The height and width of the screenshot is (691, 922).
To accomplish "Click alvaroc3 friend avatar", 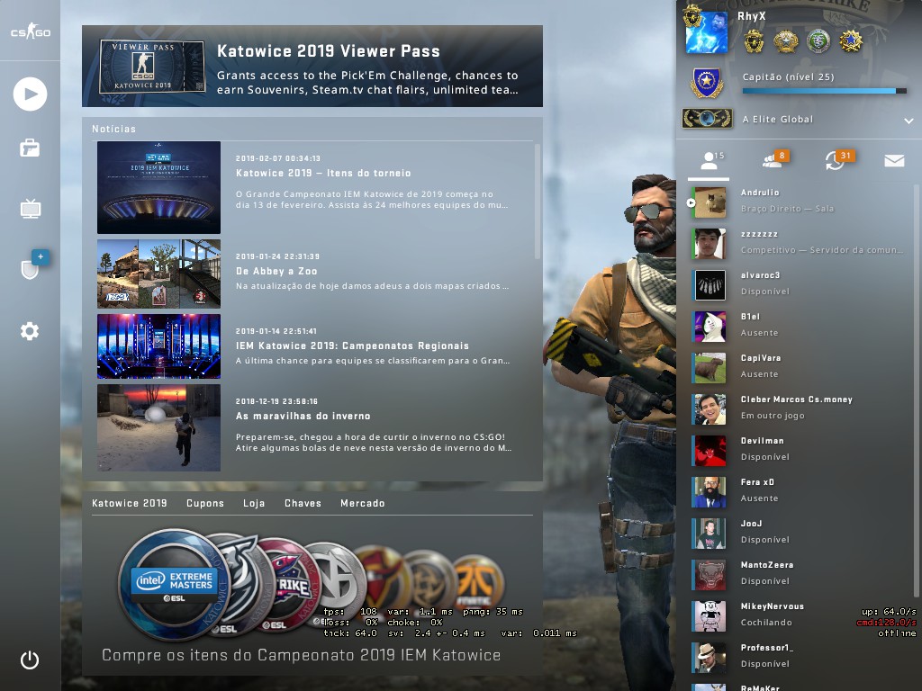I will tap(710, 285).
